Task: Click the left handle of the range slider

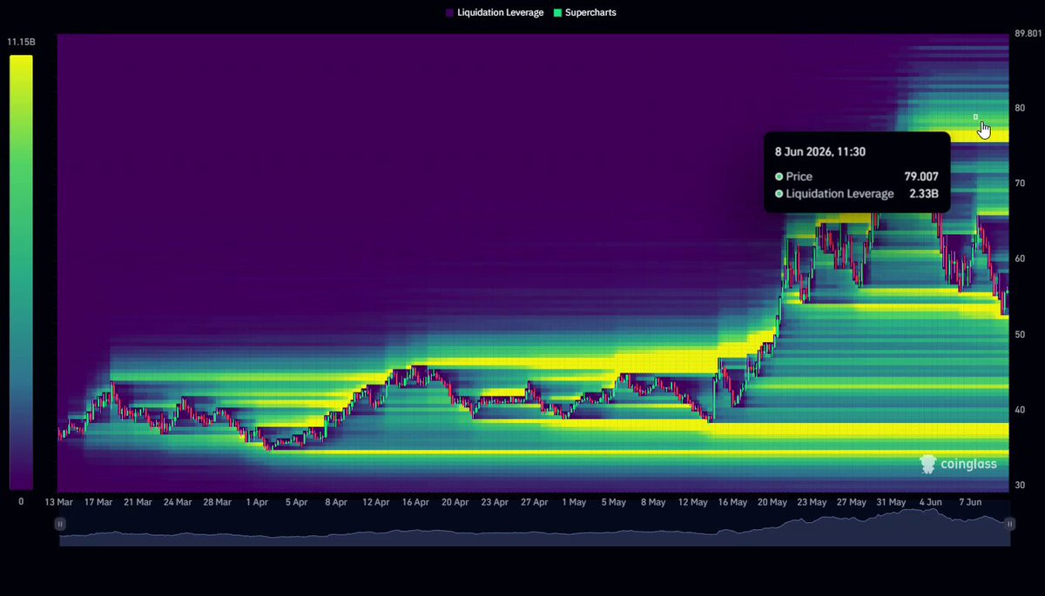Action: tap(60, 524)
